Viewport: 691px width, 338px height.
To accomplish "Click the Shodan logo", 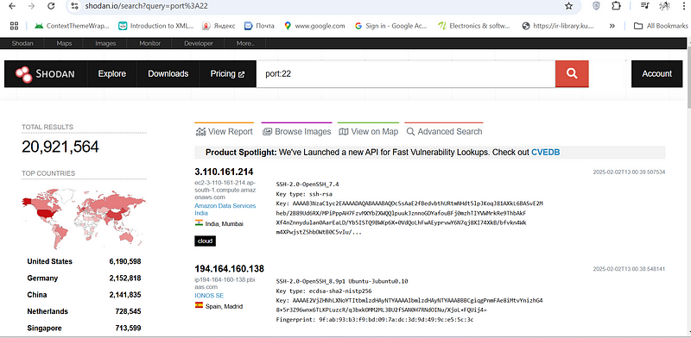I will click(x=45, y=74).
